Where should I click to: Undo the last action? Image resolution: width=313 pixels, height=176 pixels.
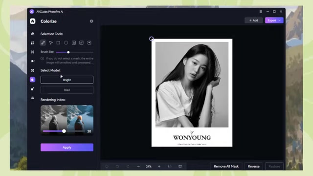click(117, 166)
